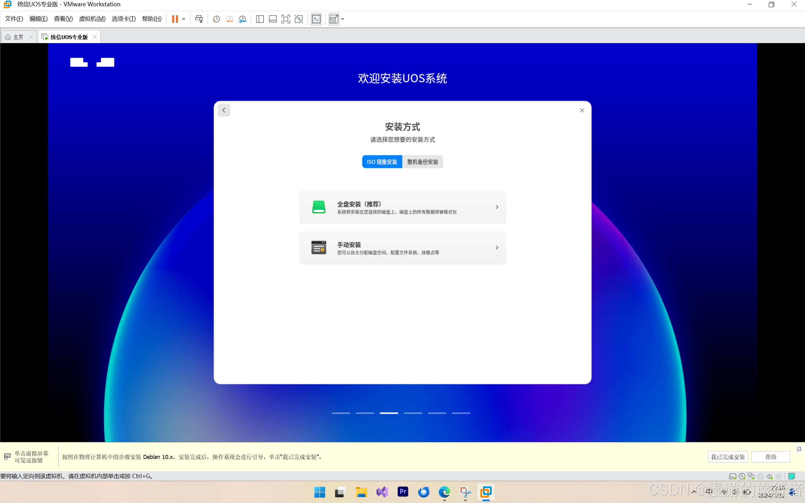Viewport: 805px width, 503px height.
Task: Click the printer status icon
Action: 760,476
